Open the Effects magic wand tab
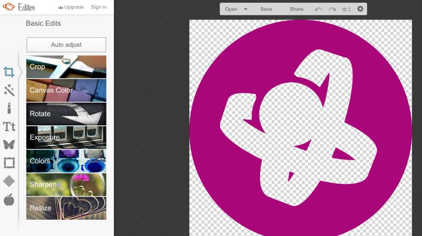 (9, 90)
